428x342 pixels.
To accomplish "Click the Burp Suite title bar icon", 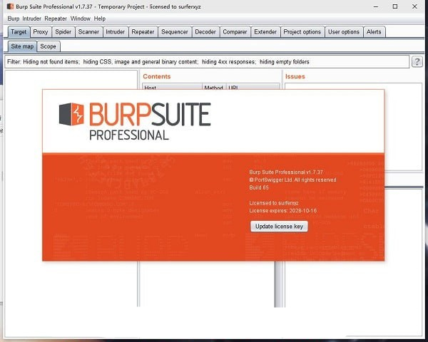I will [x=11, y=6].
